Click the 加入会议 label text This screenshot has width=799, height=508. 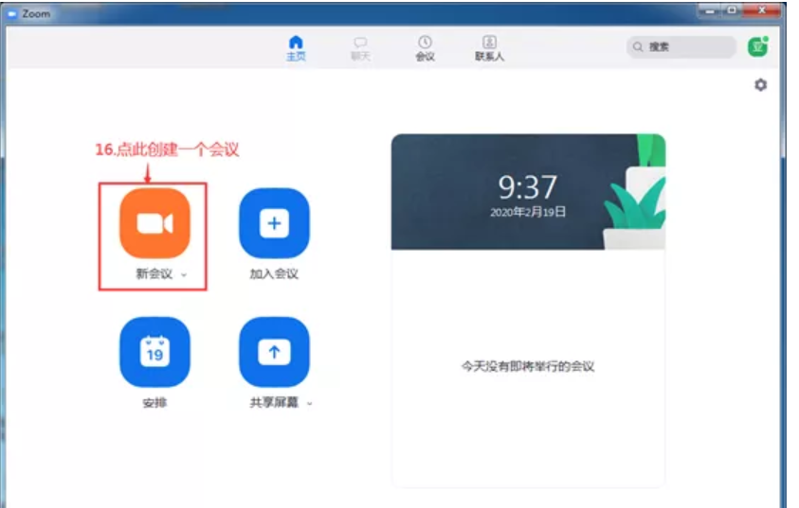coord(274,273)
